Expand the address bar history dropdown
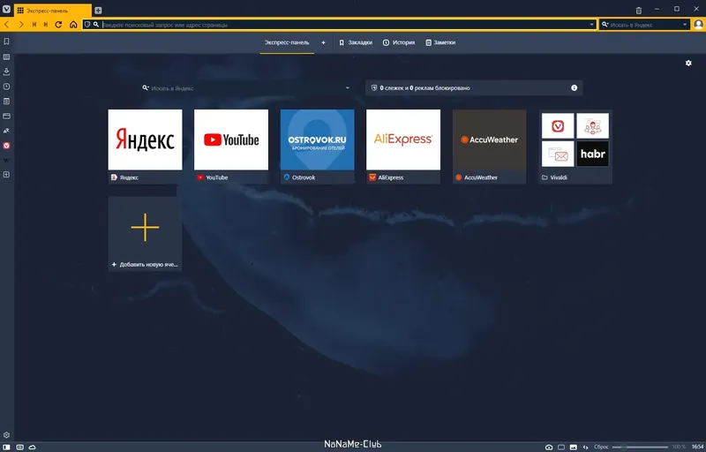The image size is (706, 452). 591,25
